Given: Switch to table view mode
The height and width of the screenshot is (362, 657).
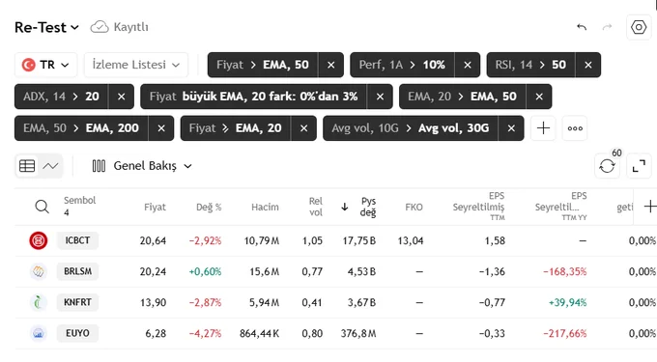Looking at the screenshot, I should pos(27,166).
